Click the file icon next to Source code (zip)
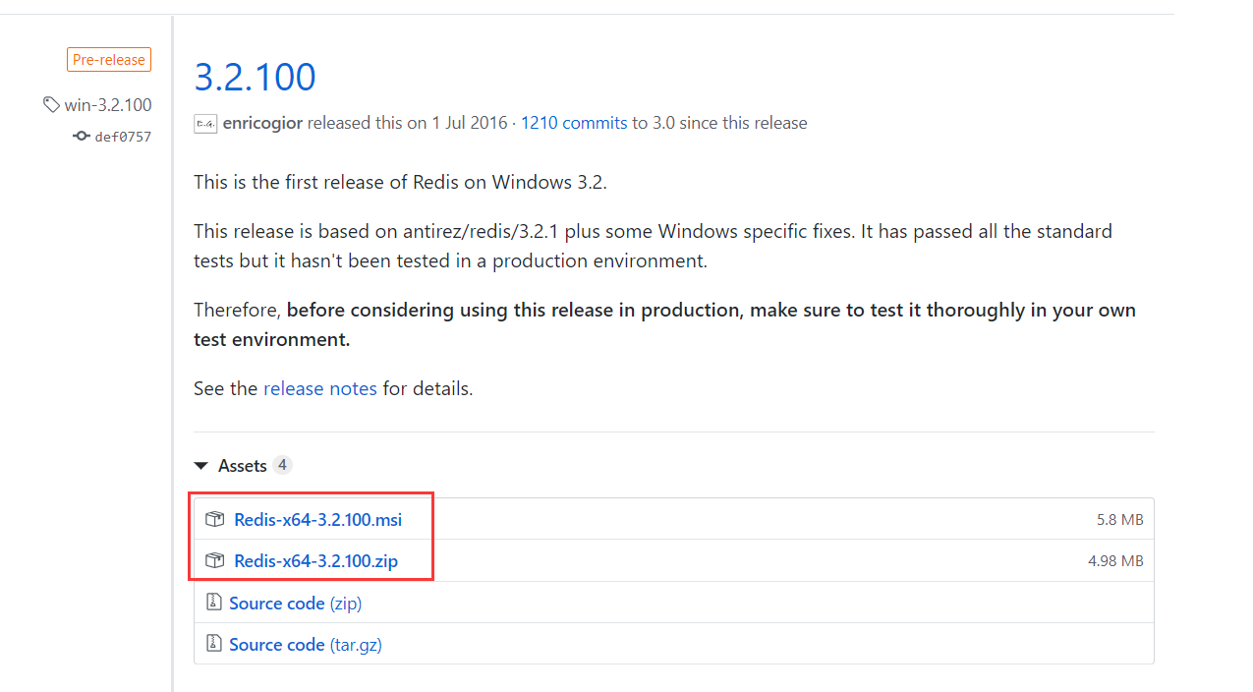The width and height of the screenshot is (1253, 692). 214,602
